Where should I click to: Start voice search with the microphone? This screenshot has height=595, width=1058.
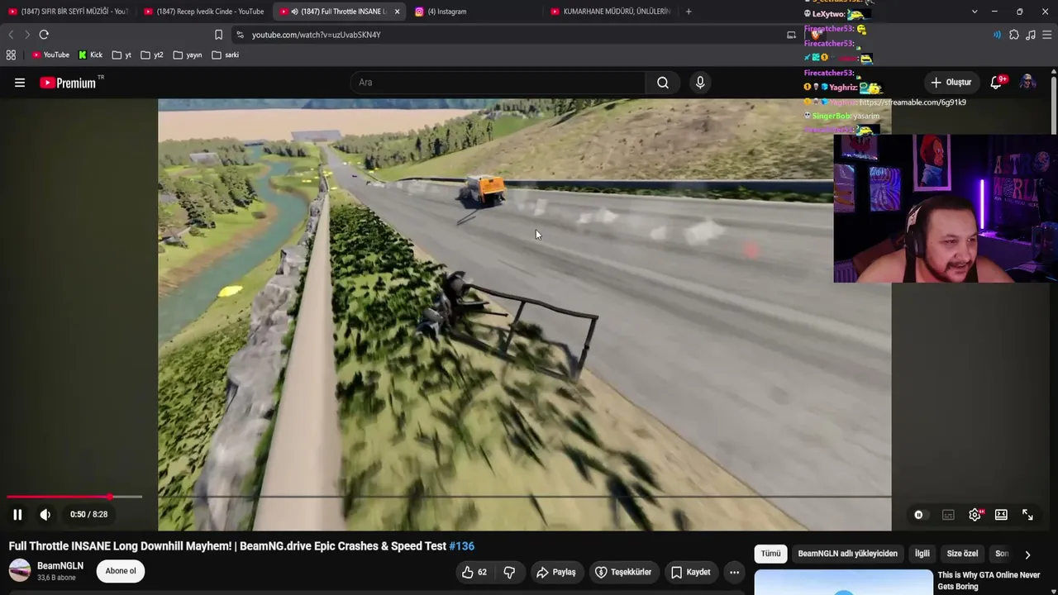(x=700, y=83)
